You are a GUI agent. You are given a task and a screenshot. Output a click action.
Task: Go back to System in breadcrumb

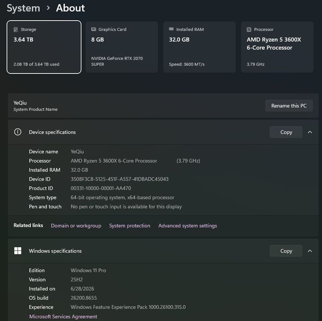coord(23,8)
